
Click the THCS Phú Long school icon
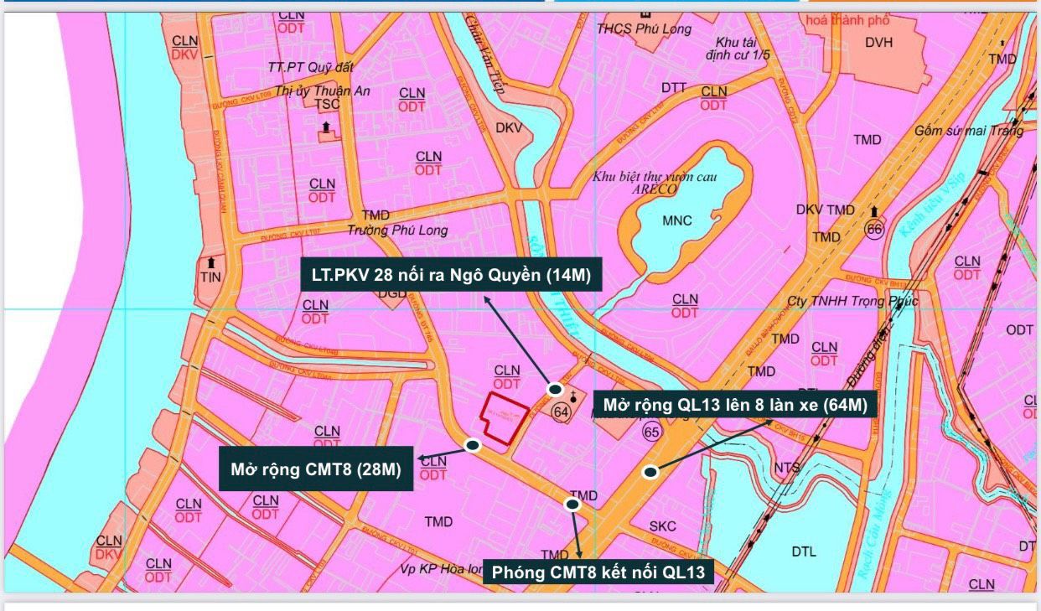646,13
